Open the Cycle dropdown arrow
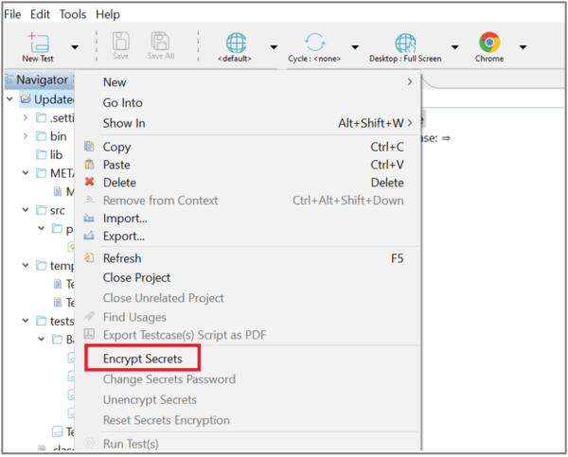The height and width of the screenshot is (457, 568). point(355,47)
